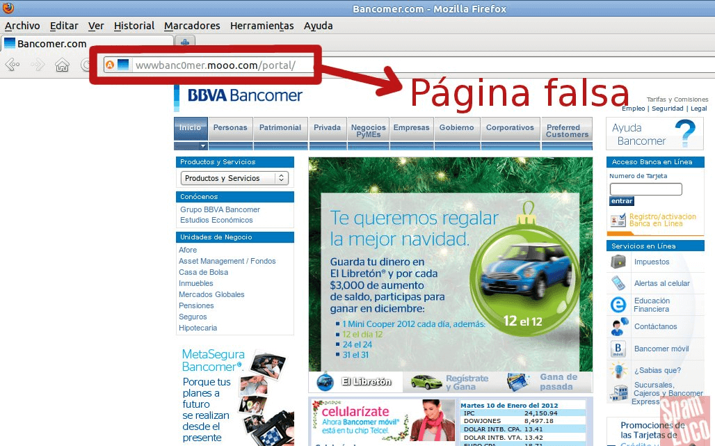Click the celularízate Bancomer móvil banner
Image resolution: width=715 pixels, height=446 pixels.
(383, 420)
